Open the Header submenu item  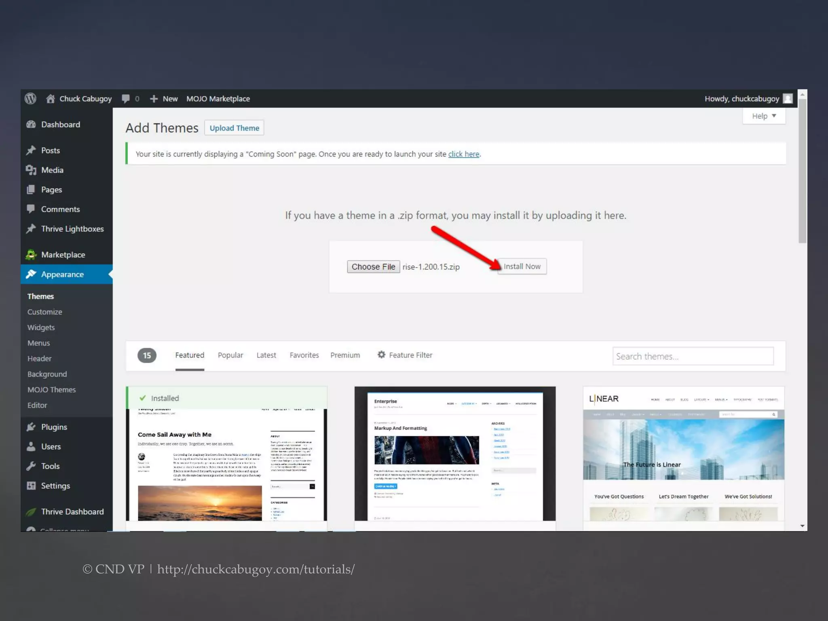pyautogui.click(x=39, y=359)
